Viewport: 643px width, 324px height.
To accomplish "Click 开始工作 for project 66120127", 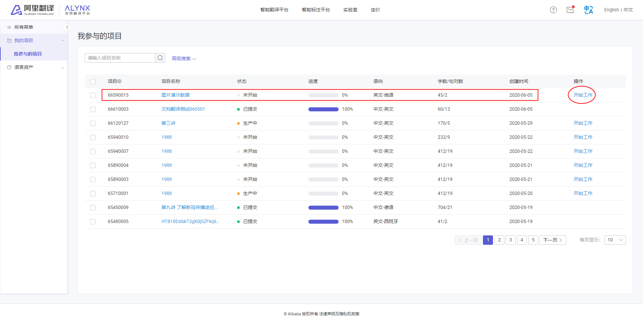I will coord(583,123).
